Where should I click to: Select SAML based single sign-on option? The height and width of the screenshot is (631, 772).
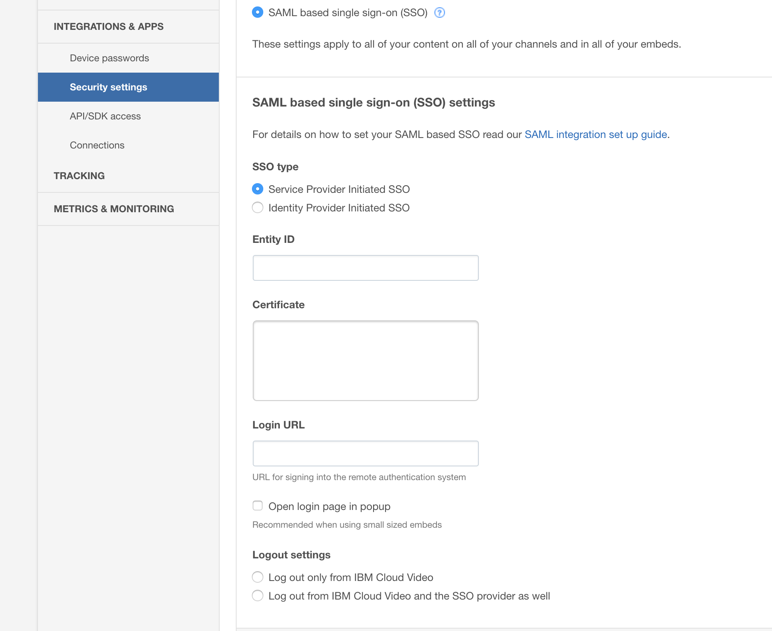(x=258, y=13)
